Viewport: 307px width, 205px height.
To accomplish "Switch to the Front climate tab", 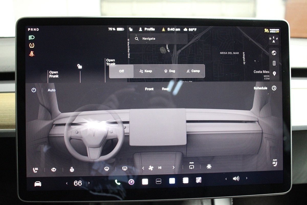I will (x=149, y=89).
